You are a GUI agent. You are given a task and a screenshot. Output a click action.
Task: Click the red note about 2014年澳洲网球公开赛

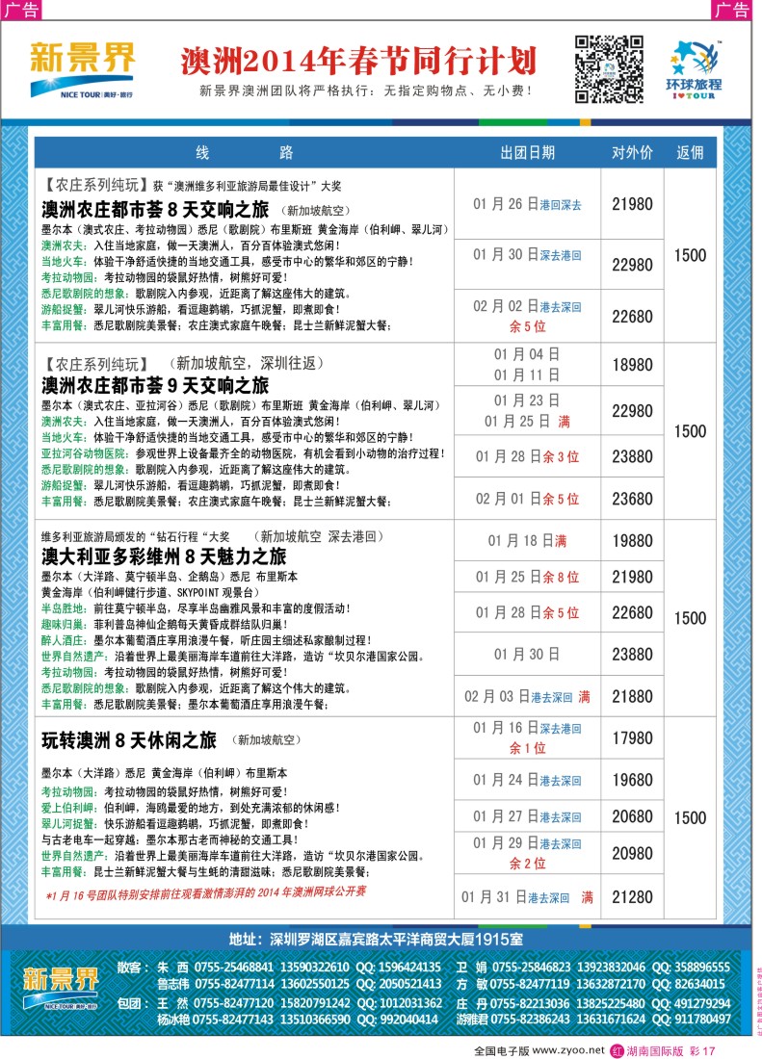click(x=206, y=893)
